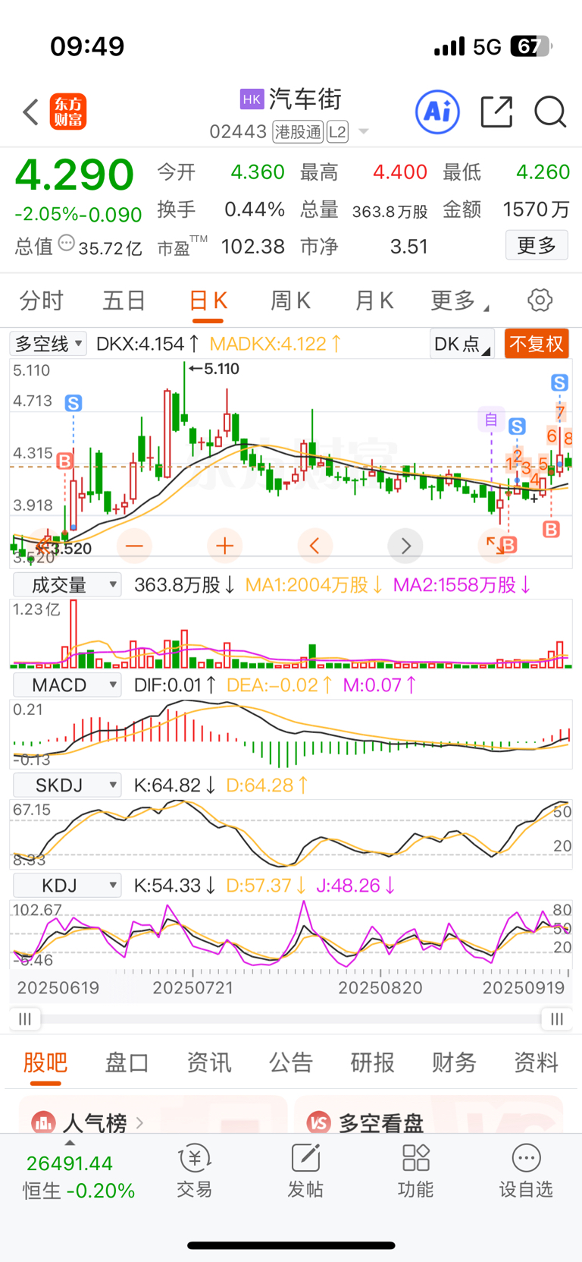
Task: Open the 股吧 tab
Action: click(45, 1062)
